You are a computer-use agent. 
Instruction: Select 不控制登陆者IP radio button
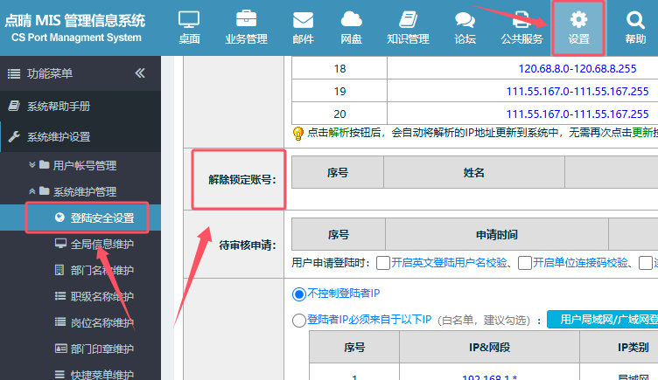coord(298,293)
